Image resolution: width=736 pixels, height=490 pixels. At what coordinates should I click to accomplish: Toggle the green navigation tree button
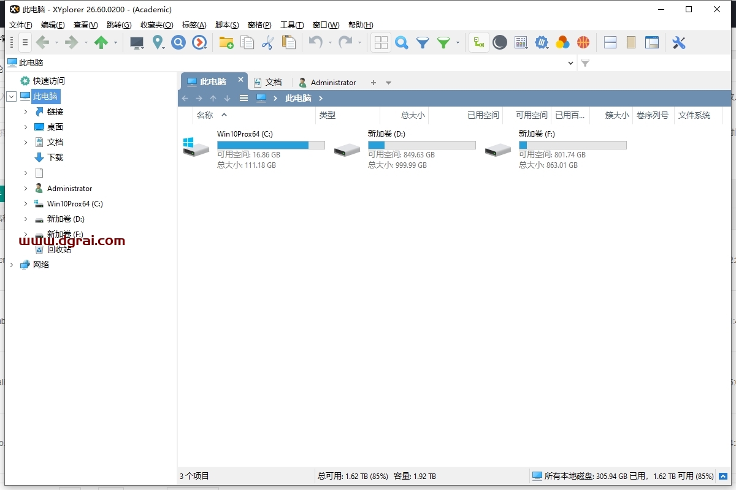(479, 43)
